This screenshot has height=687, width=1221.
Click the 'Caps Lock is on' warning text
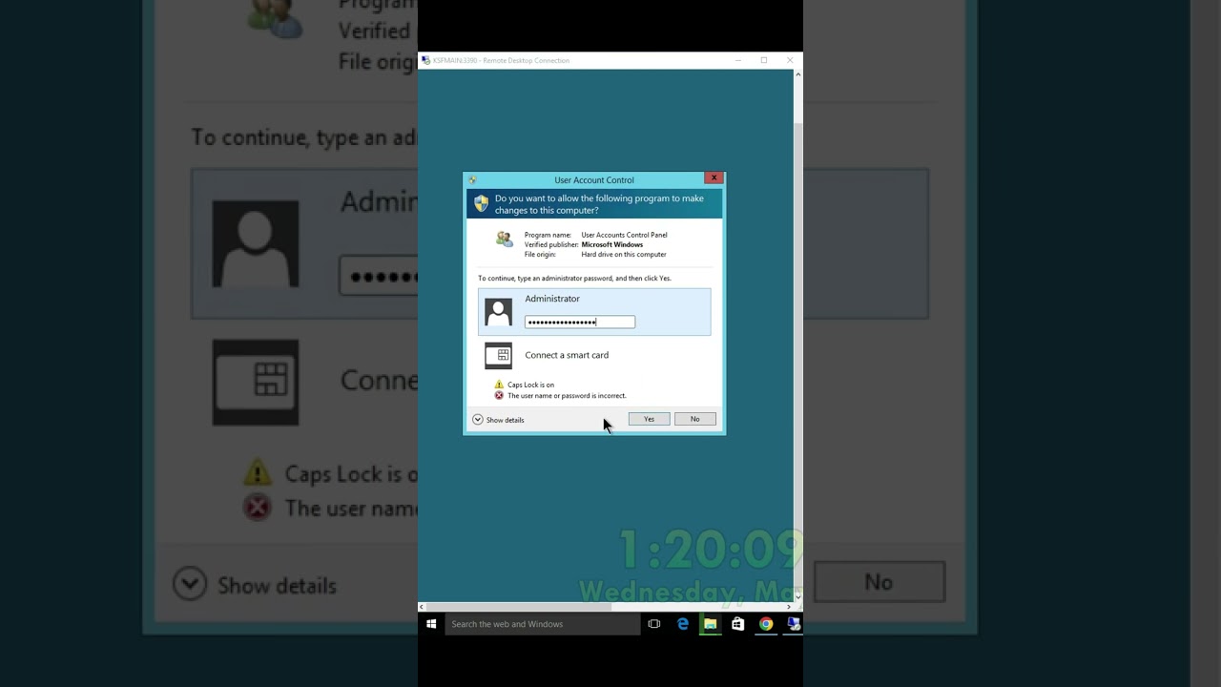[x=530, y=385]
